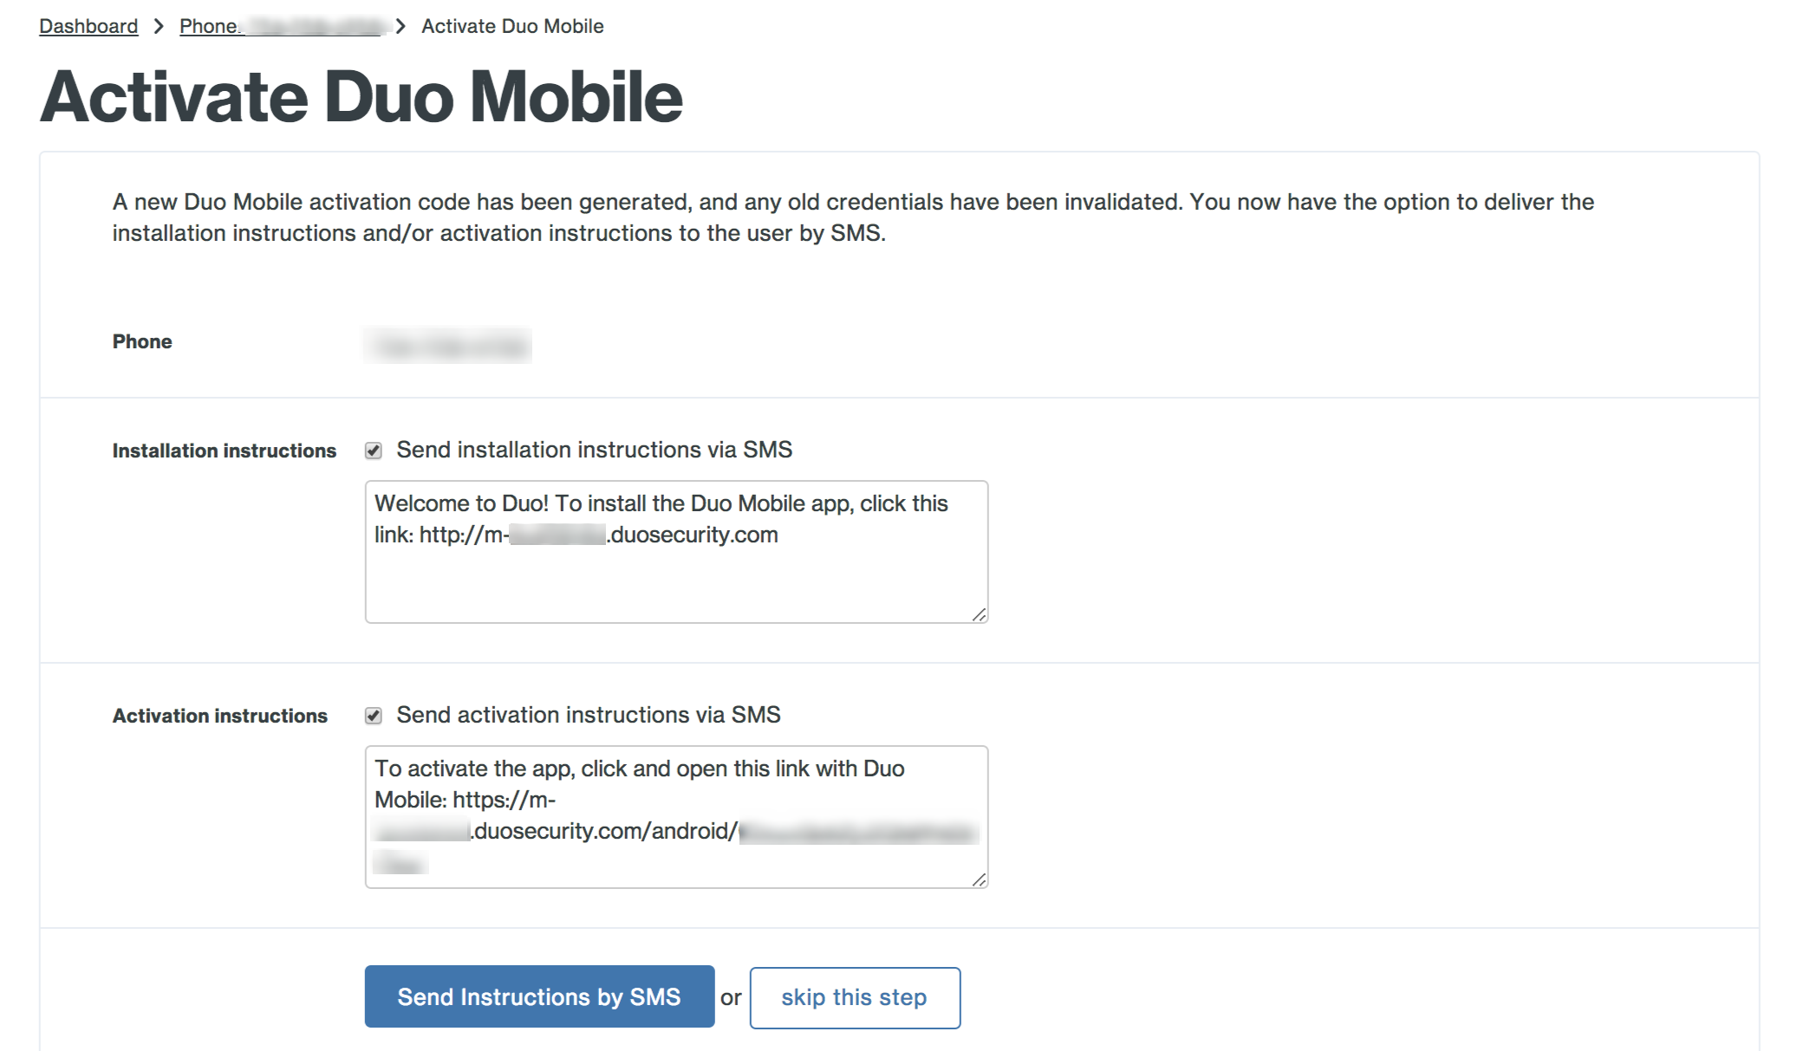Open the Dashboard from the breadcrumb

pos(87,25)
